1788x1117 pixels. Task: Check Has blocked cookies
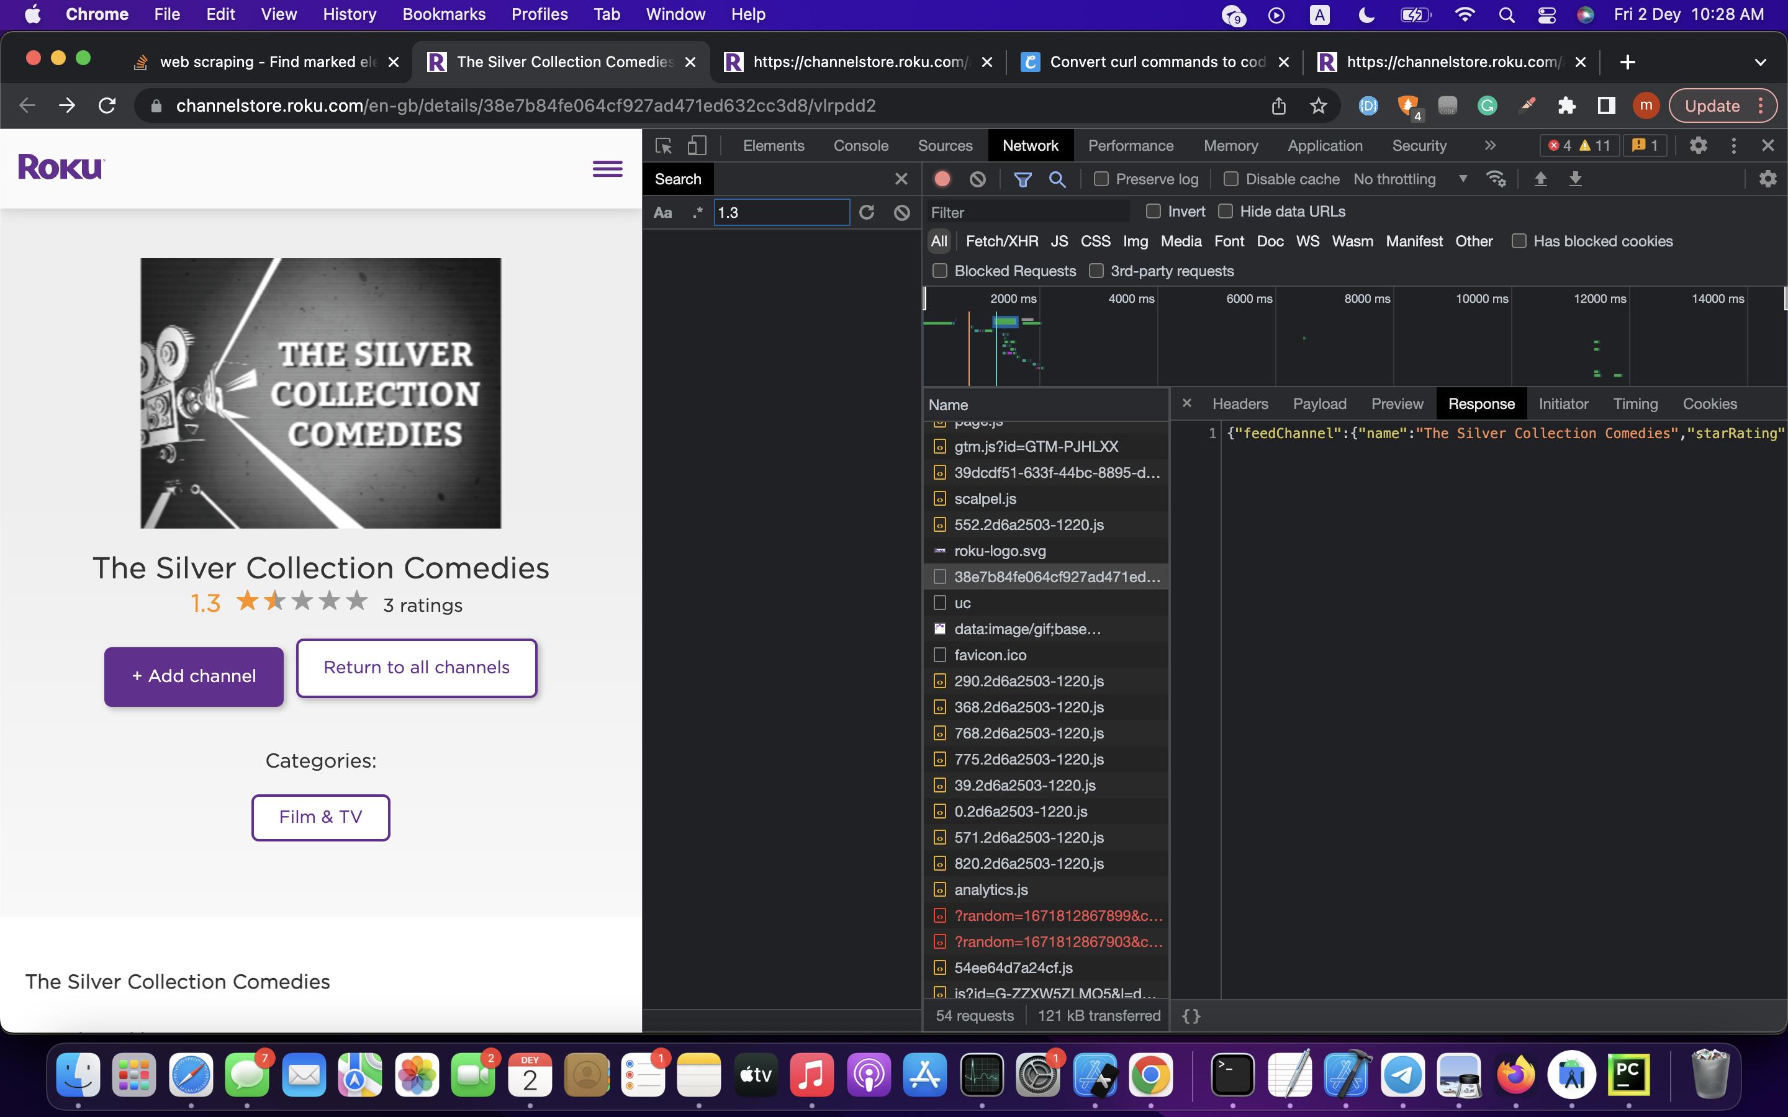1519,241
